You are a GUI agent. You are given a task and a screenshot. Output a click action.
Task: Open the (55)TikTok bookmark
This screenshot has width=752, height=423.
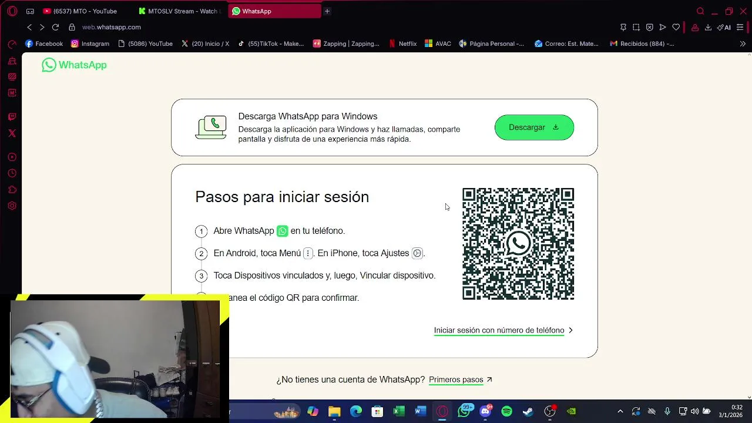[x=270, y=43]
